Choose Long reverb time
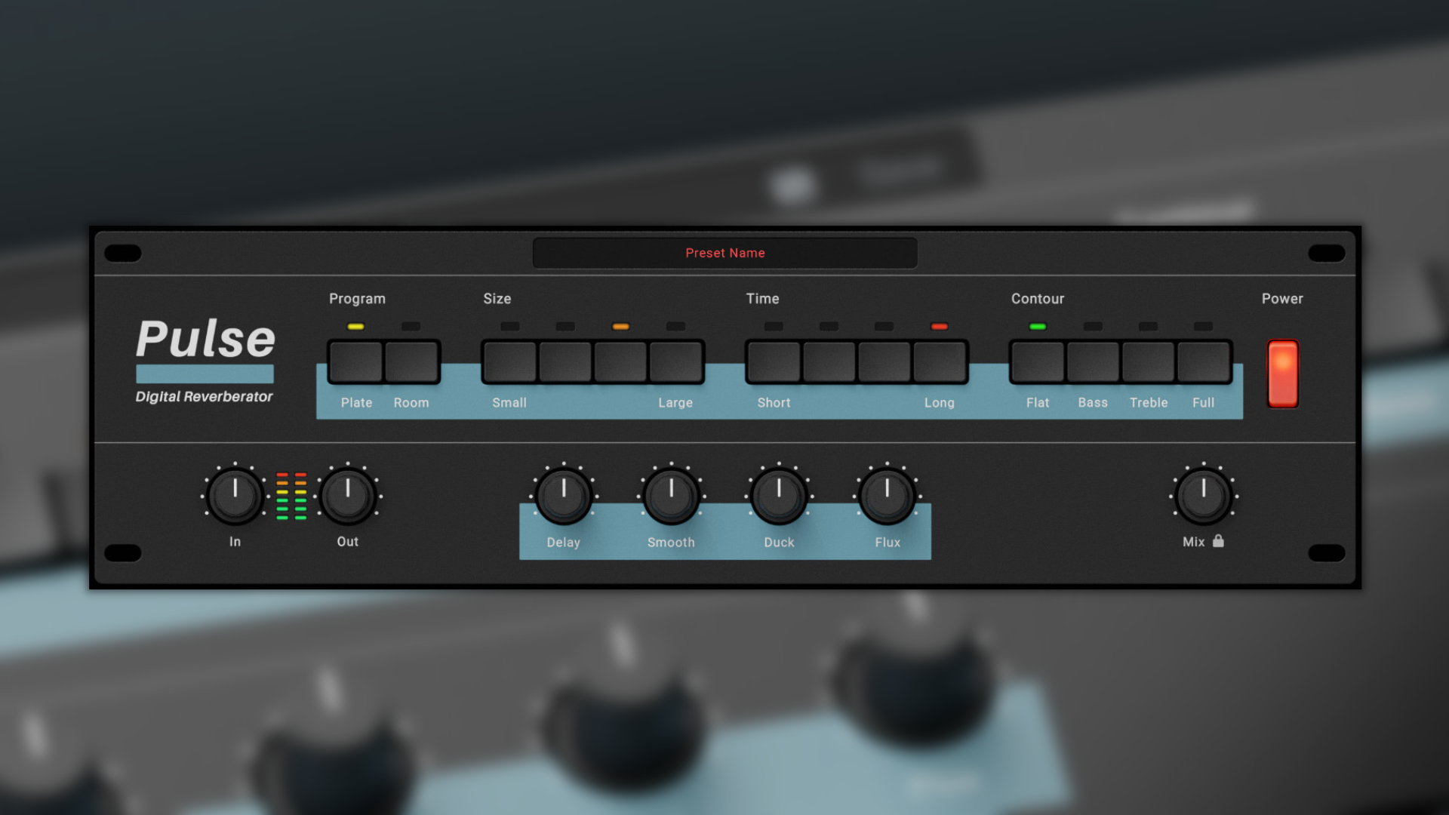1449x815 pixels. click(x=940, y=362)
